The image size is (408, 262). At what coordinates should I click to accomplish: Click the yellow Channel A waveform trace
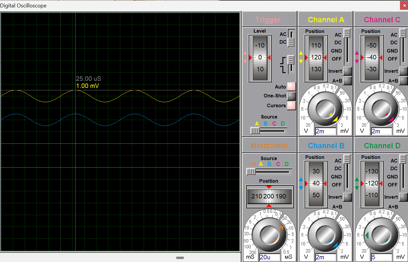pos(120,96)
